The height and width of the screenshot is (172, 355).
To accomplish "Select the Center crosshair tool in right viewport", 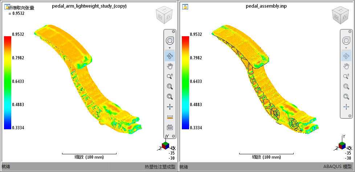I will pos(346,107).
